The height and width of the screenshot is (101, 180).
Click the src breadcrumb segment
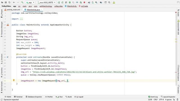19,6
